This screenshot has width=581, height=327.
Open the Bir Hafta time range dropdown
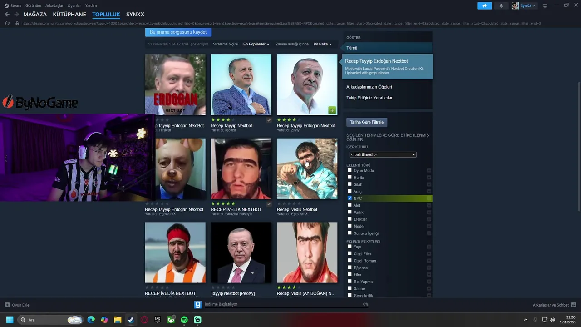click(x=322, y=44)
